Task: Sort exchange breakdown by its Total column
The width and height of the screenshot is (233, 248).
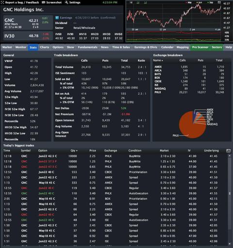Action: pos(219,60)
